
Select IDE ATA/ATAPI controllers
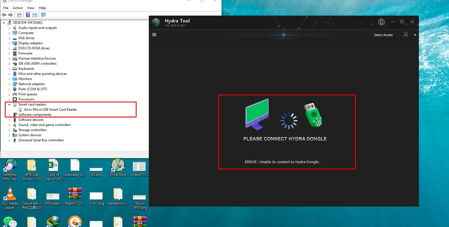click(x=37, y=64)
